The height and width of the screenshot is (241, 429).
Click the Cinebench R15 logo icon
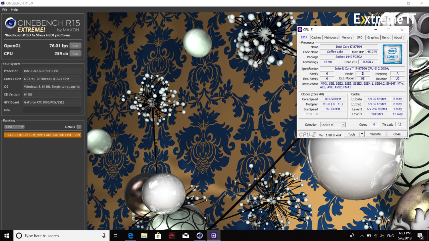pyautogui.click(x=11, y=23)
